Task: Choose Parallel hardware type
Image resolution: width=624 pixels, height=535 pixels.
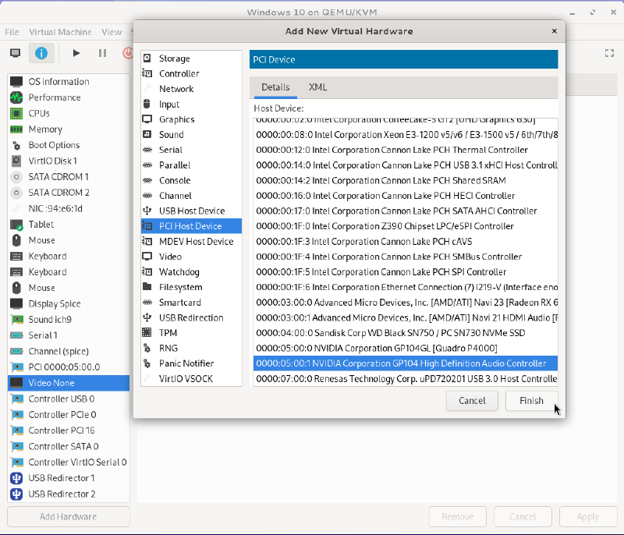Action: pos(191,165)
